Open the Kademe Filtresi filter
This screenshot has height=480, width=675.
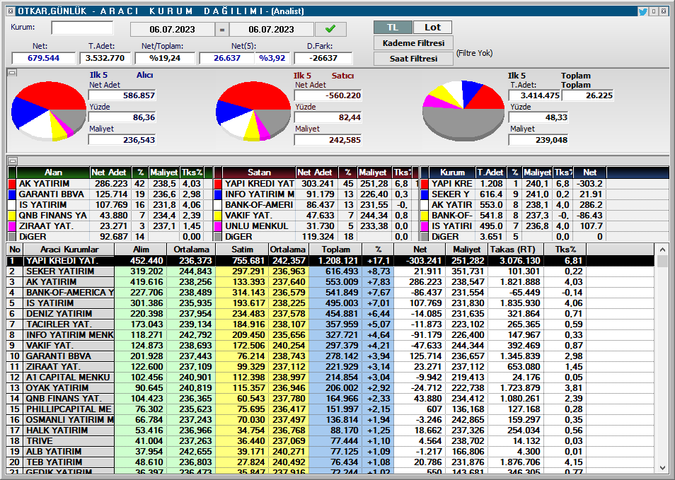pyautogui.click(x=413, y=43)
